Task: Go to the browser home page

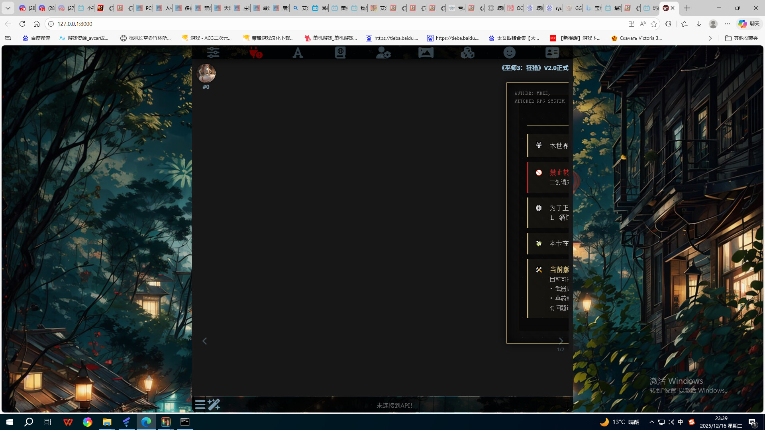Action: tap(37, 24)
